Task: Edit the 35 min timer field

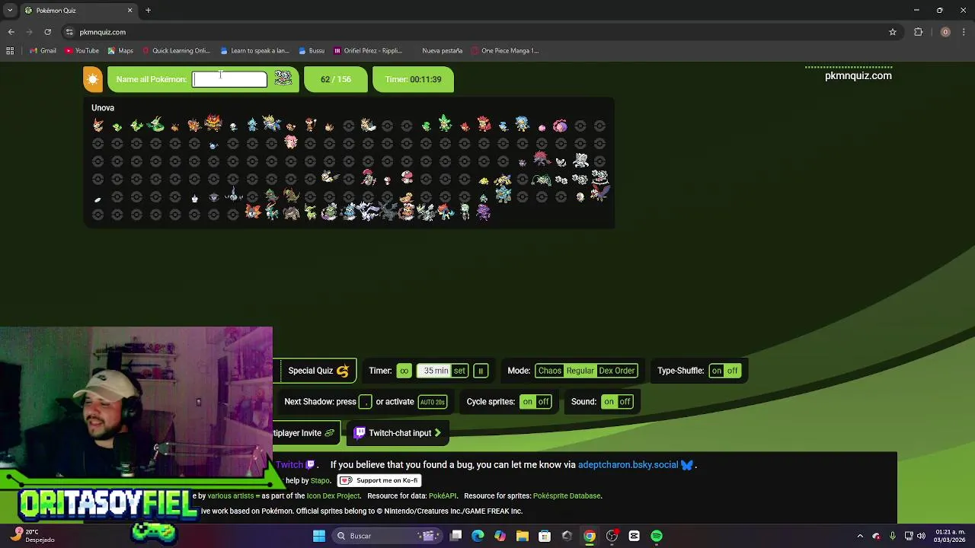Action: pyautogui.click(x=436, y=371)
